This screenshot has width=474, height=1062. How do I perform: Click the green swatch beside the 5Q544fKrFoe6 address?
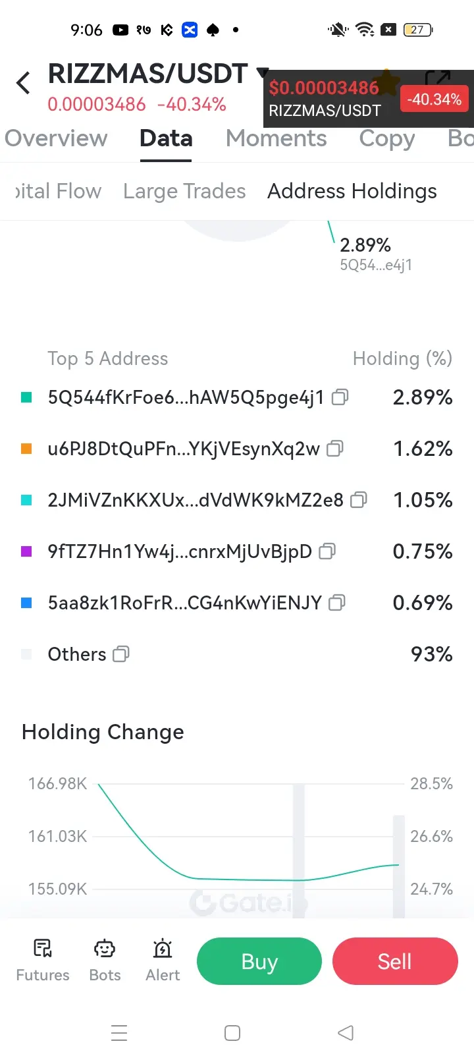pyautogui.click(x=27, y=397)
